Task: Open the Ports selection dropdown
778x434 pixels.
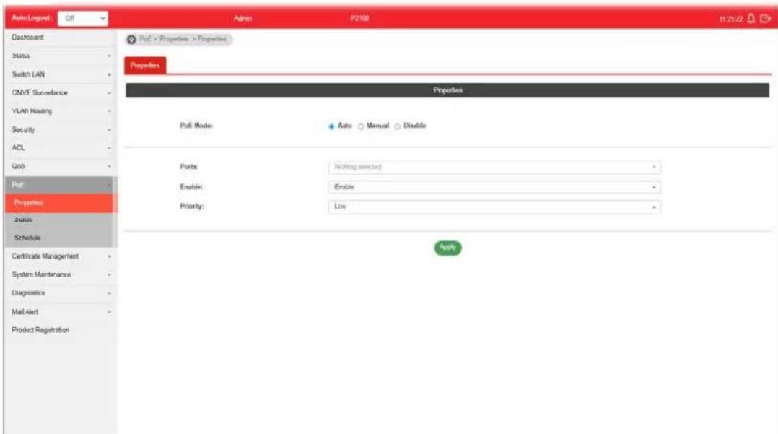Action: [x=494, y=168]
